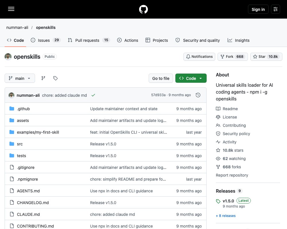Open the .github folder
Viewport: 287px width, 229px height.
click(x=24, y=109)
